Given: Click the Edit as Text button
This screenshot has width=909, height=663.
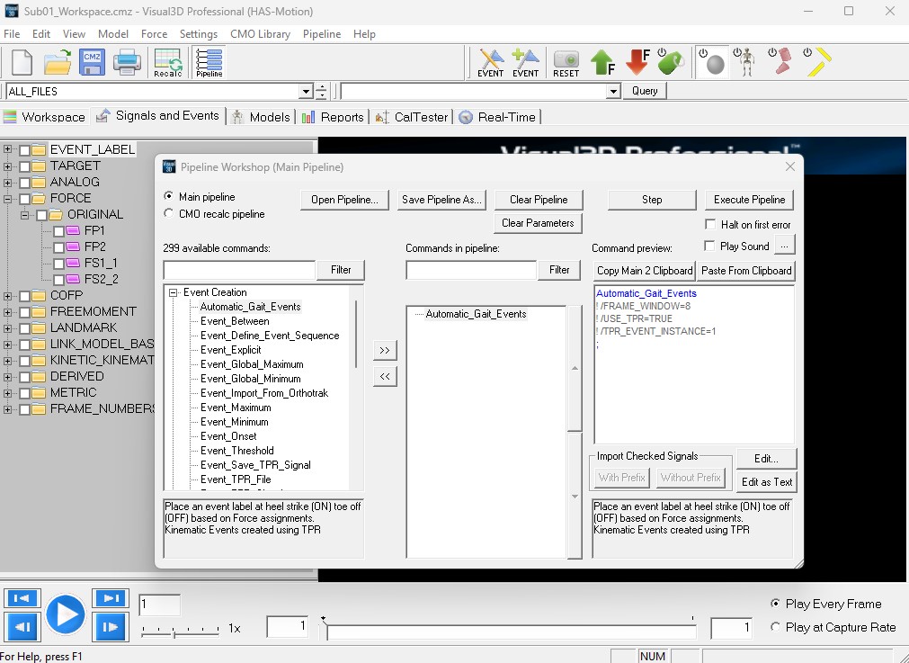Looking at the screenshot, I should point(766,482).
